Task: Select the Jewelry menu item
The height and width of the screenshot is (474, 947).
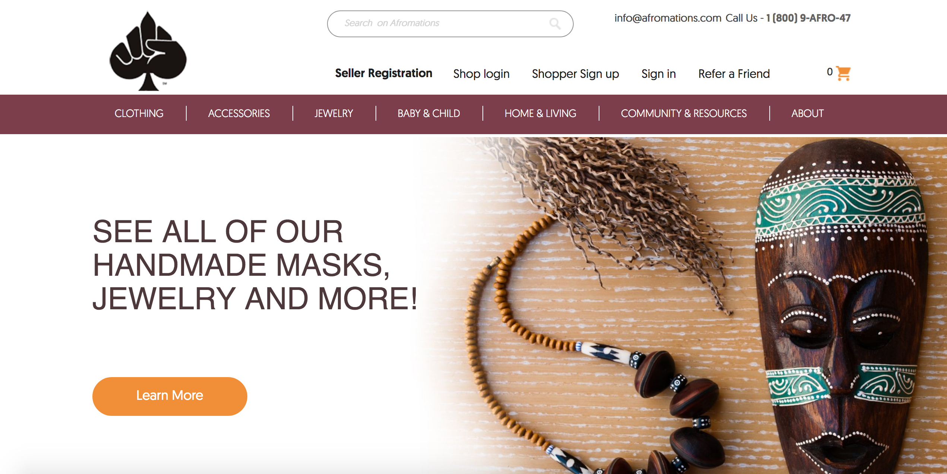Action: point(334,113)
